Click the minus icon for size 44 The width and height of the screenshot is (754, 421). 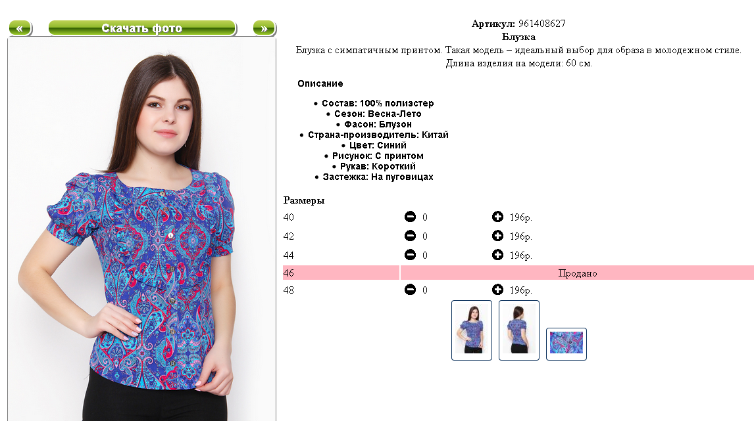tap(410, 255)
